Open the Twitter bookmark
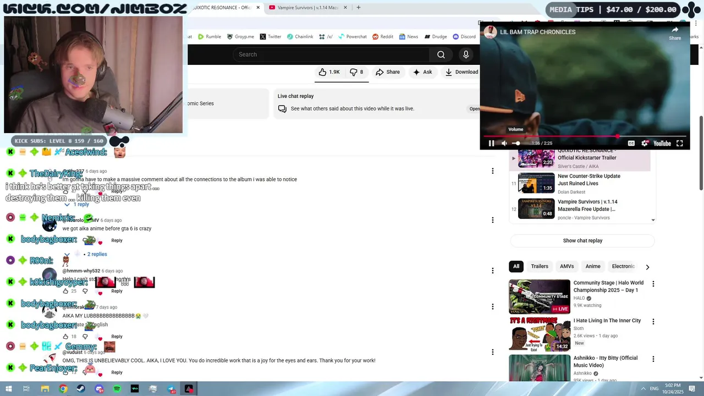 270,37
